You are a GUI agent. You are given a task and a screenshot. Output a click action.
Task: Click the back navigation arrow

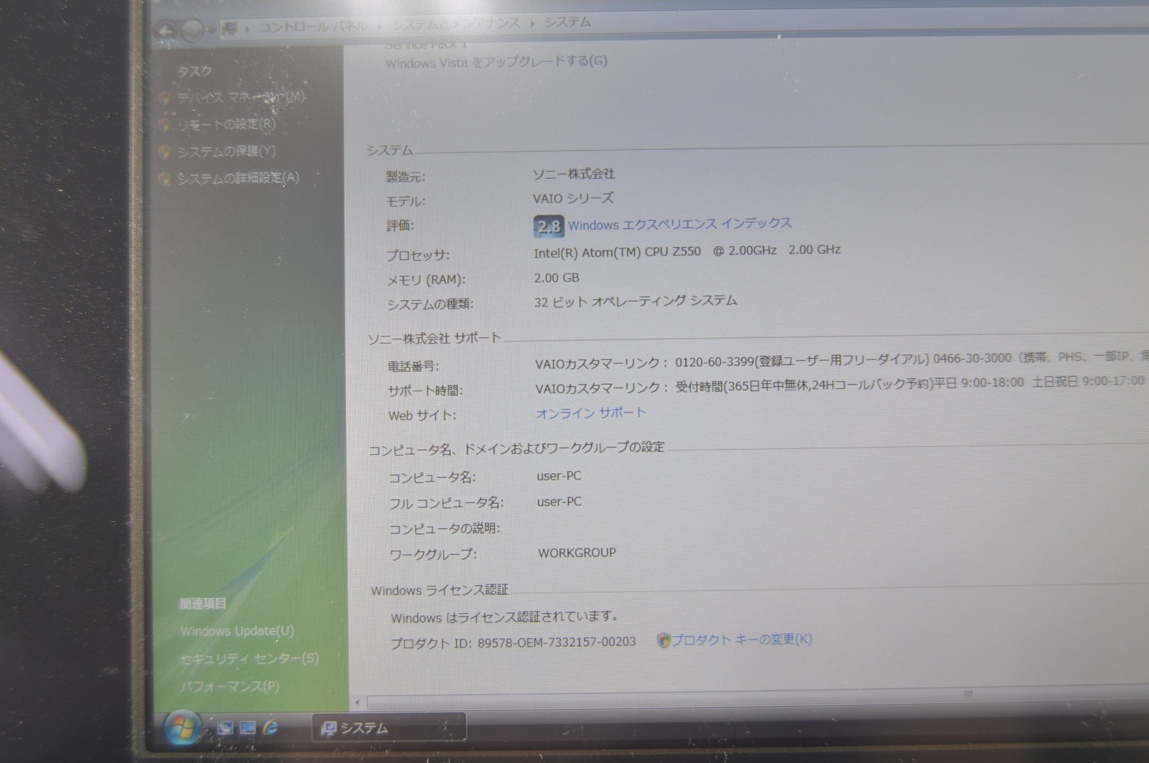[x=166, y=31]
